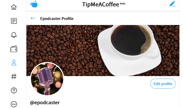Click the Edit profile button
This screenshot has height=108, width=183.
163,84
